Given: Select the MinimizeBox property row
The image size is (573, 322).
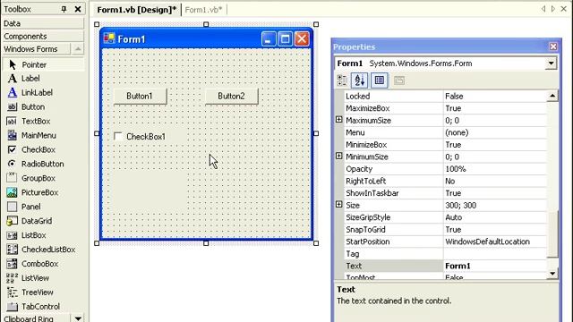Looking at the screenshot, I should pos(446,145).
